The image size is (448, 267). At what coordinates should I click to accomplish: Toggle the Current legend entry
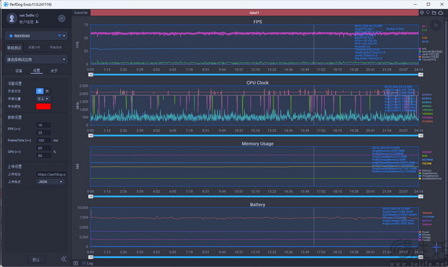[425, 240]
